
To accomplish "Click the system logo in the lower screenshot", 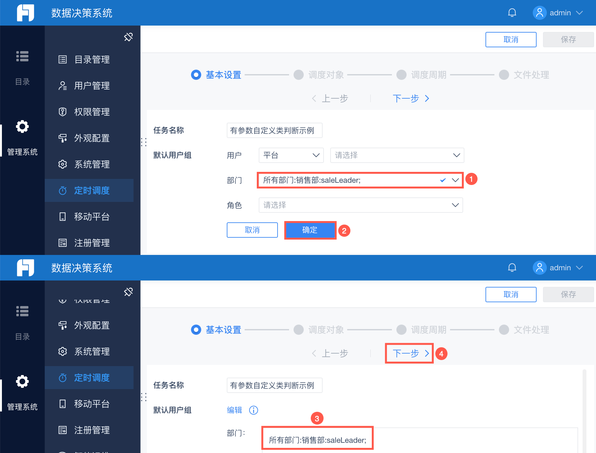I will pyautogui.click(x=26, y=268).
